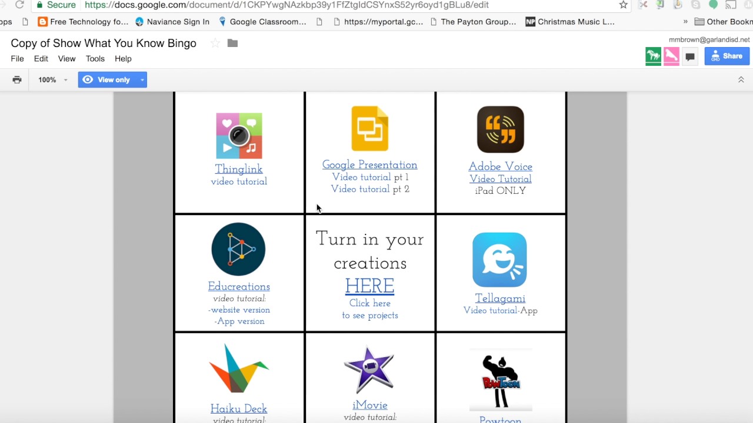Click the print icon in the toolbar
753x423 pixels.
(x=17, y=80)
